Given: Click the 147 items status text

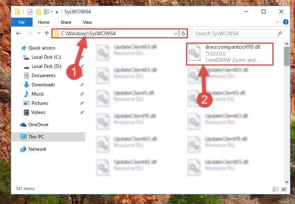Looking at the screenshot, I should (25, 189).
